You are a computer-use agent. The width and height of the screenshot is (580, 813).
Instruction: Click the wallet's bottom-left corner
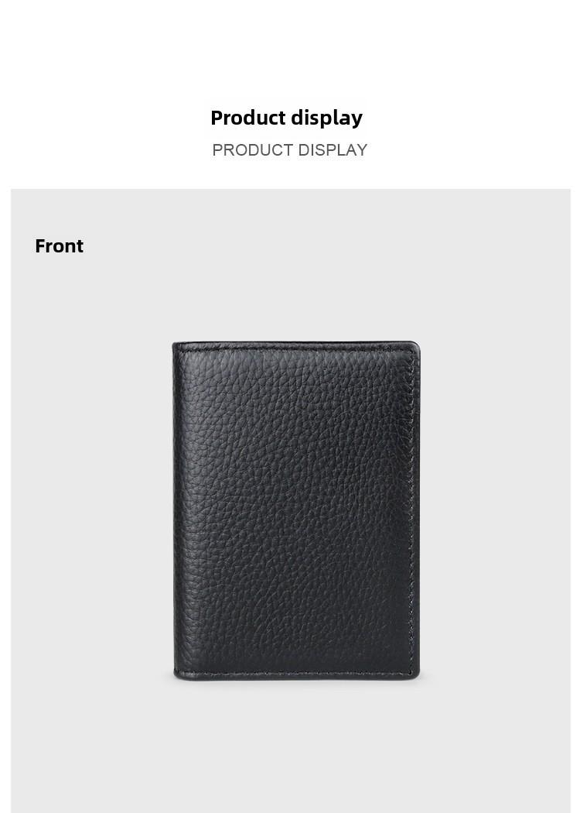(178, 675)
